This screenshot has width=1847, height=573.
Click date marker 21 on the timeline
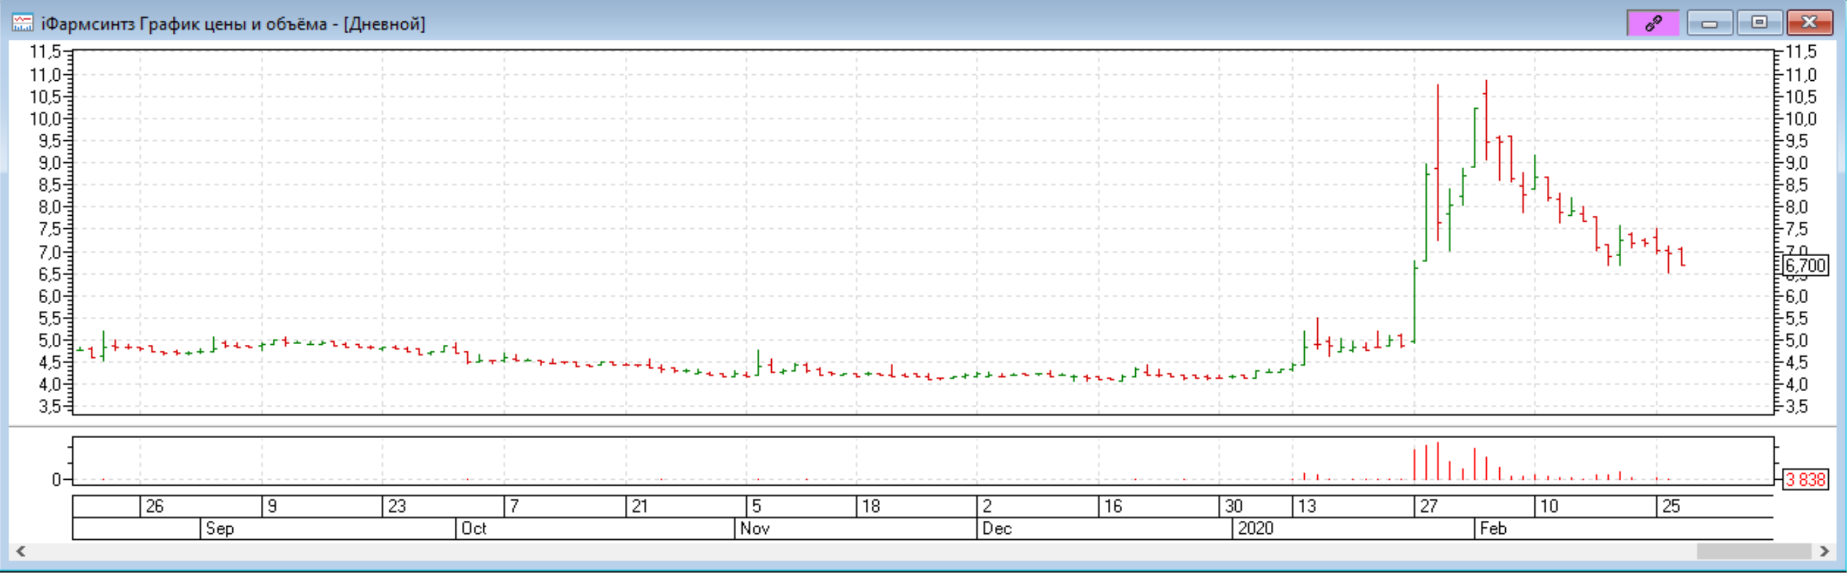pyautogui.click(x=639, y=507)
